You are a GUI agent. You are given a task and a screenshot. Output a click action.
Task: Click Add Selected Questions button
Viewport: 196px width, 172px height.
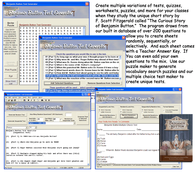point(62,83)
